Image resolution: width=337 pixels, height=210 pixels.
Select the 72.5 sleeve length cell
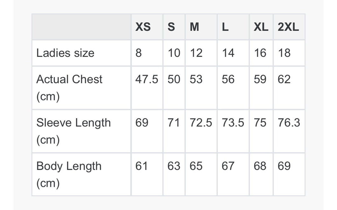pos(201,131)
